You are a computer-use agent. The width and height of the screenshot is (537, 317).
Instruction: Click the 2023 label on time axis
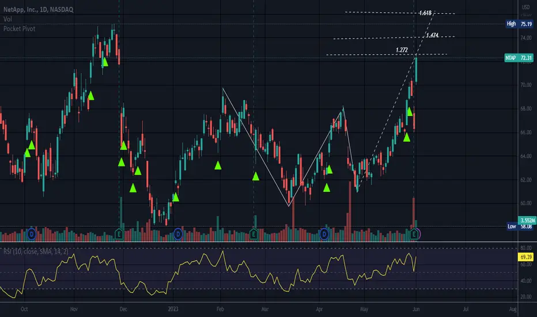(x=173, y=309)
